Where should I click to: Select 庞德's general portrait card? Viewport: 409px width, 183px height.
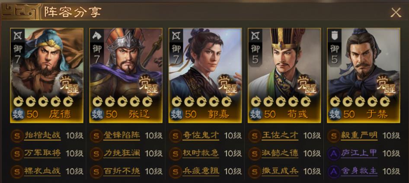pyautogui.click(x=47, y=75)
